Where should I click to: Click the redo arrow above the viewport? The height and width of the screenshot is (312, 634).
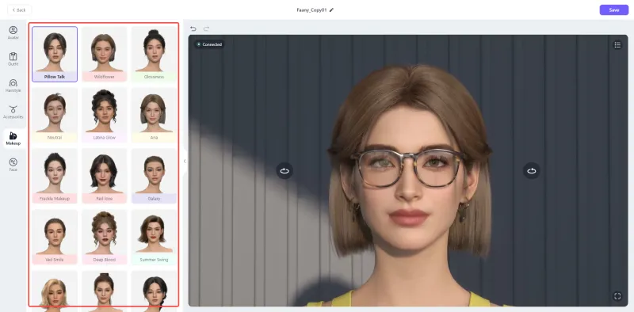click(206, 29)
